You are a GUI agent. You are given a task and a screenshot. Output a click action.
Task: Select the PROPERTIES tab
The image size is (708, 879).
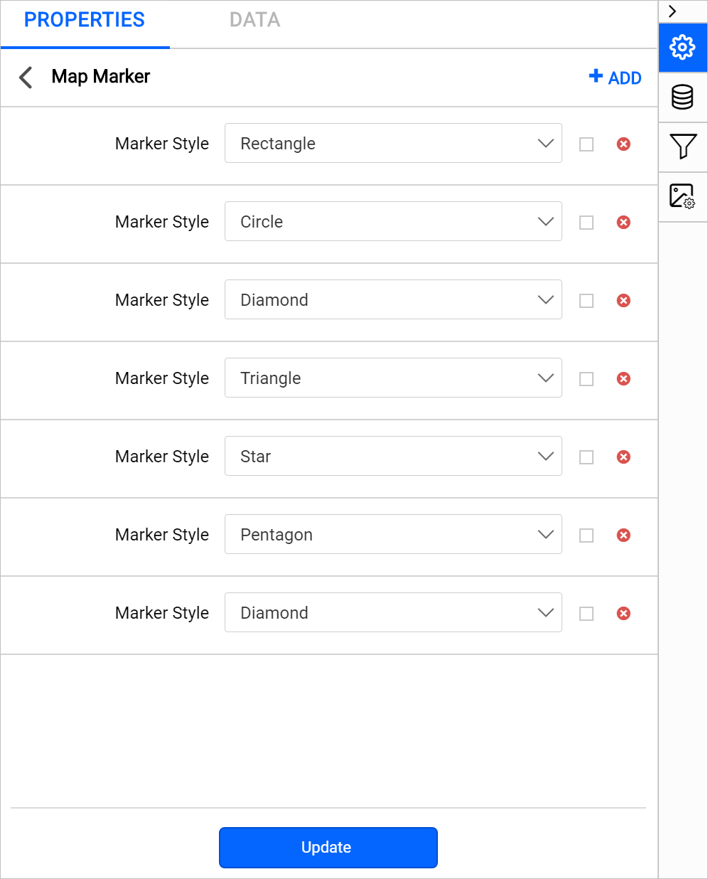(84, 20)
